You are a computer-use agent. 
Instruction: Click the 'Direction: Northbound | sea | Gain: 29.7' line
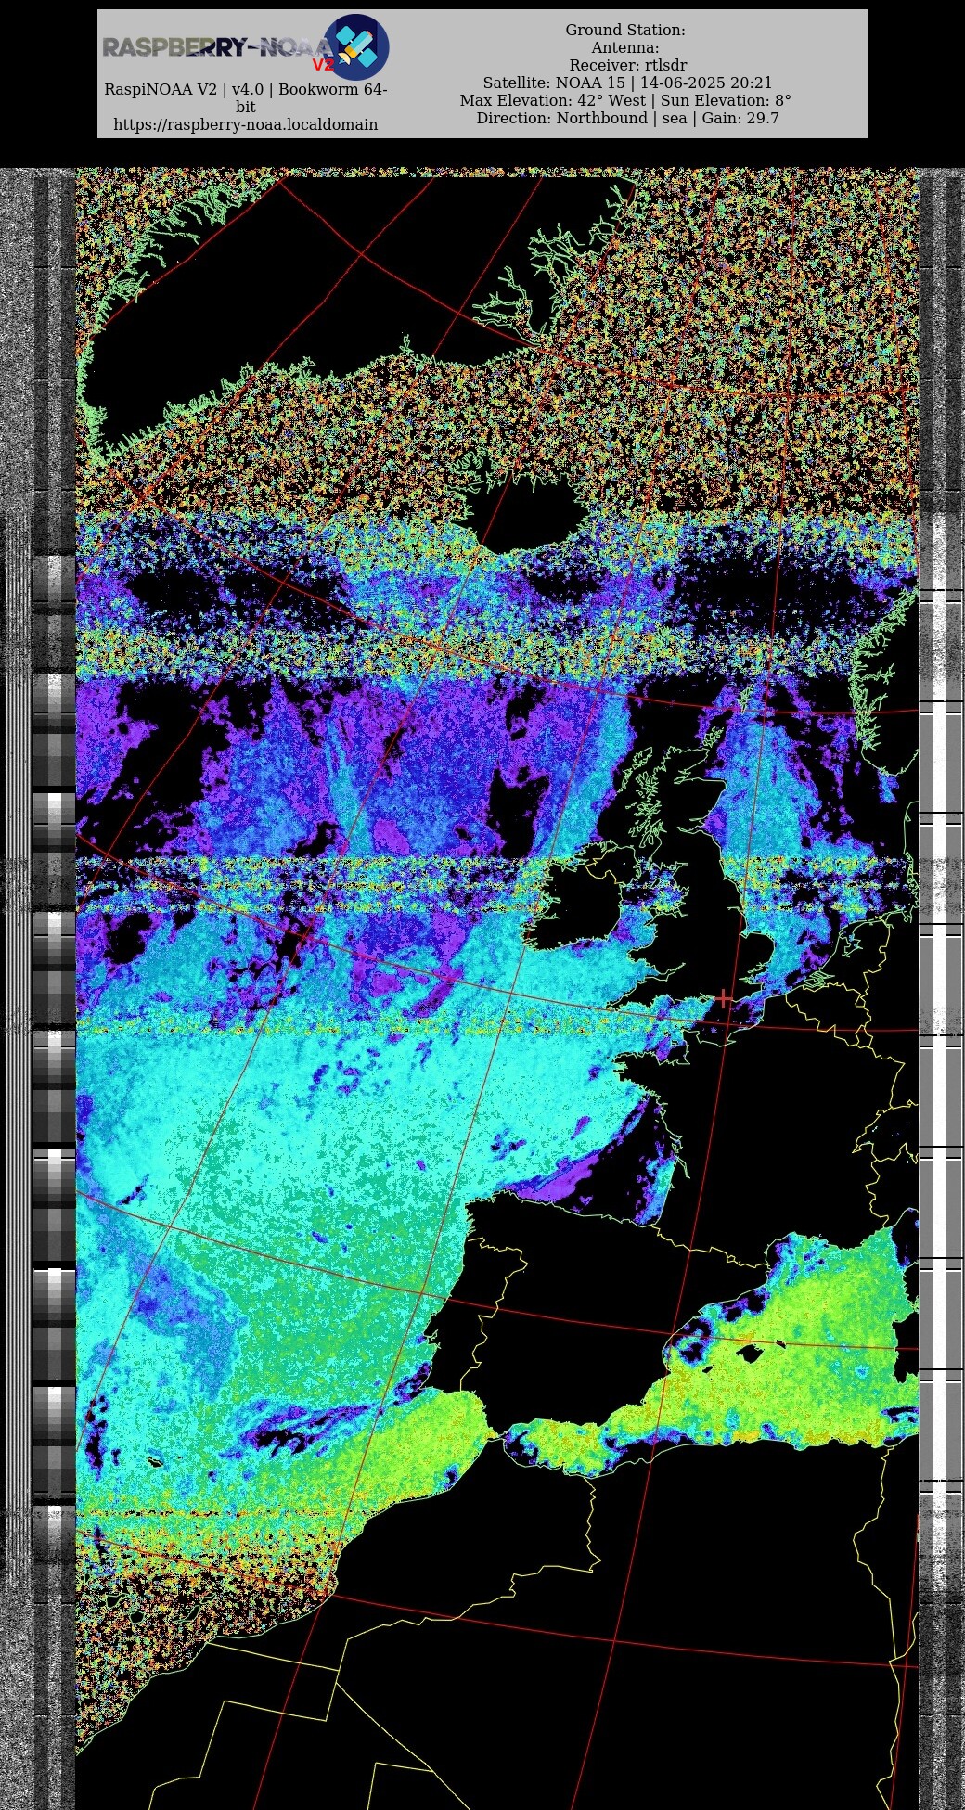(x=628, y=119)
